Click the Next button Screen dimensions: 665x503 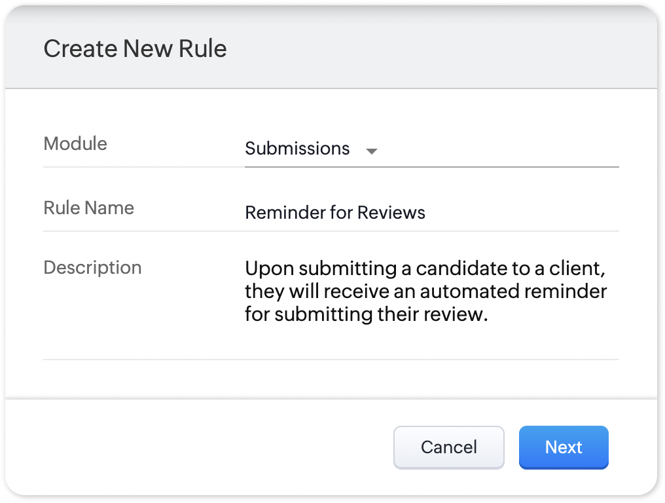[564, 447]
